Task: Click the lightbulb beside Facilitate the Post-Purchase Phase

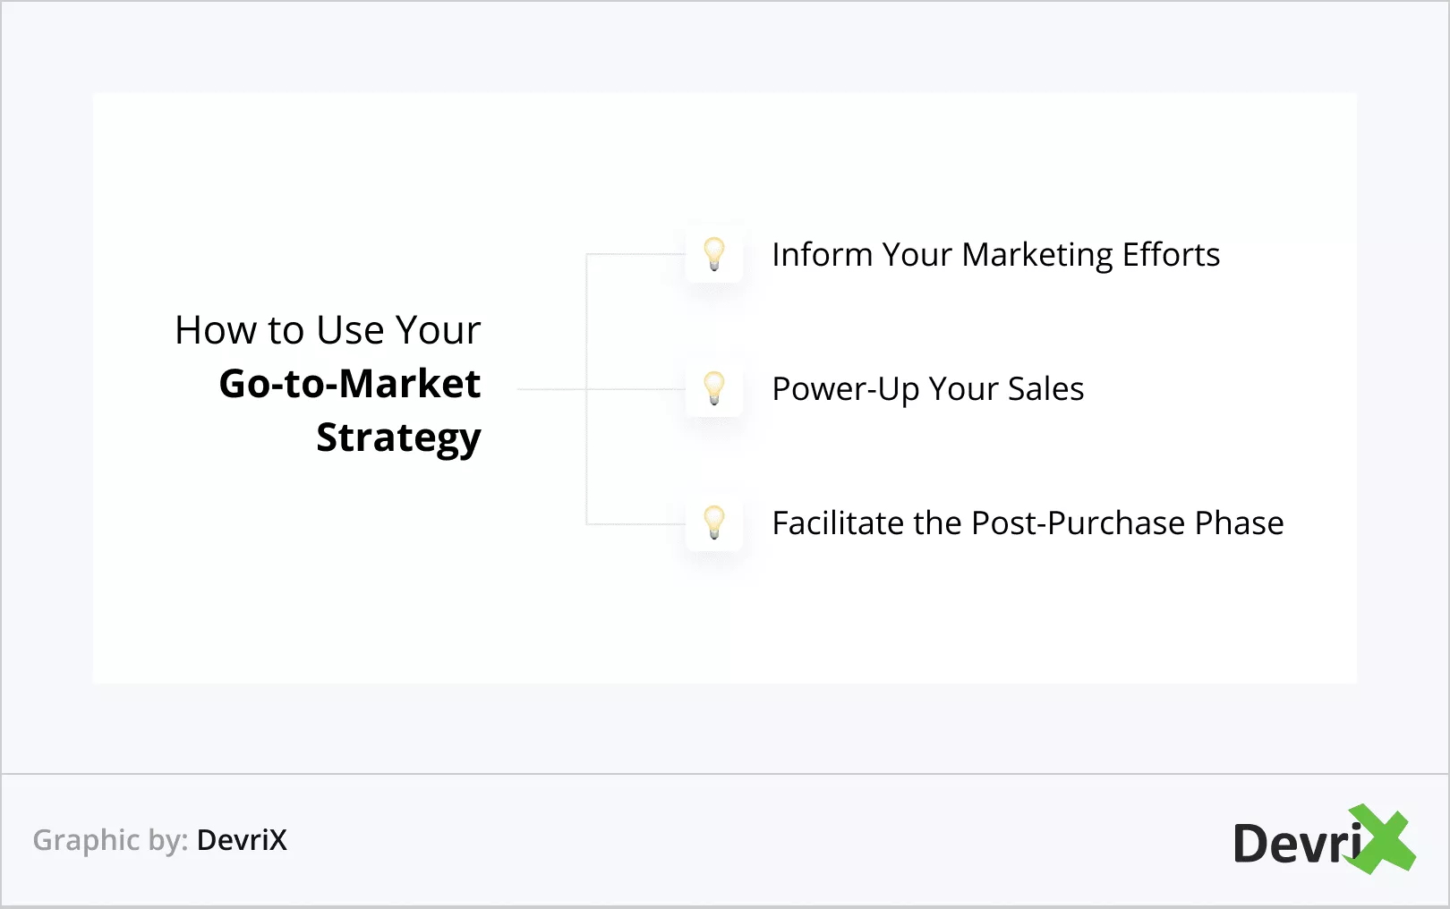Action: pos(714,522)
